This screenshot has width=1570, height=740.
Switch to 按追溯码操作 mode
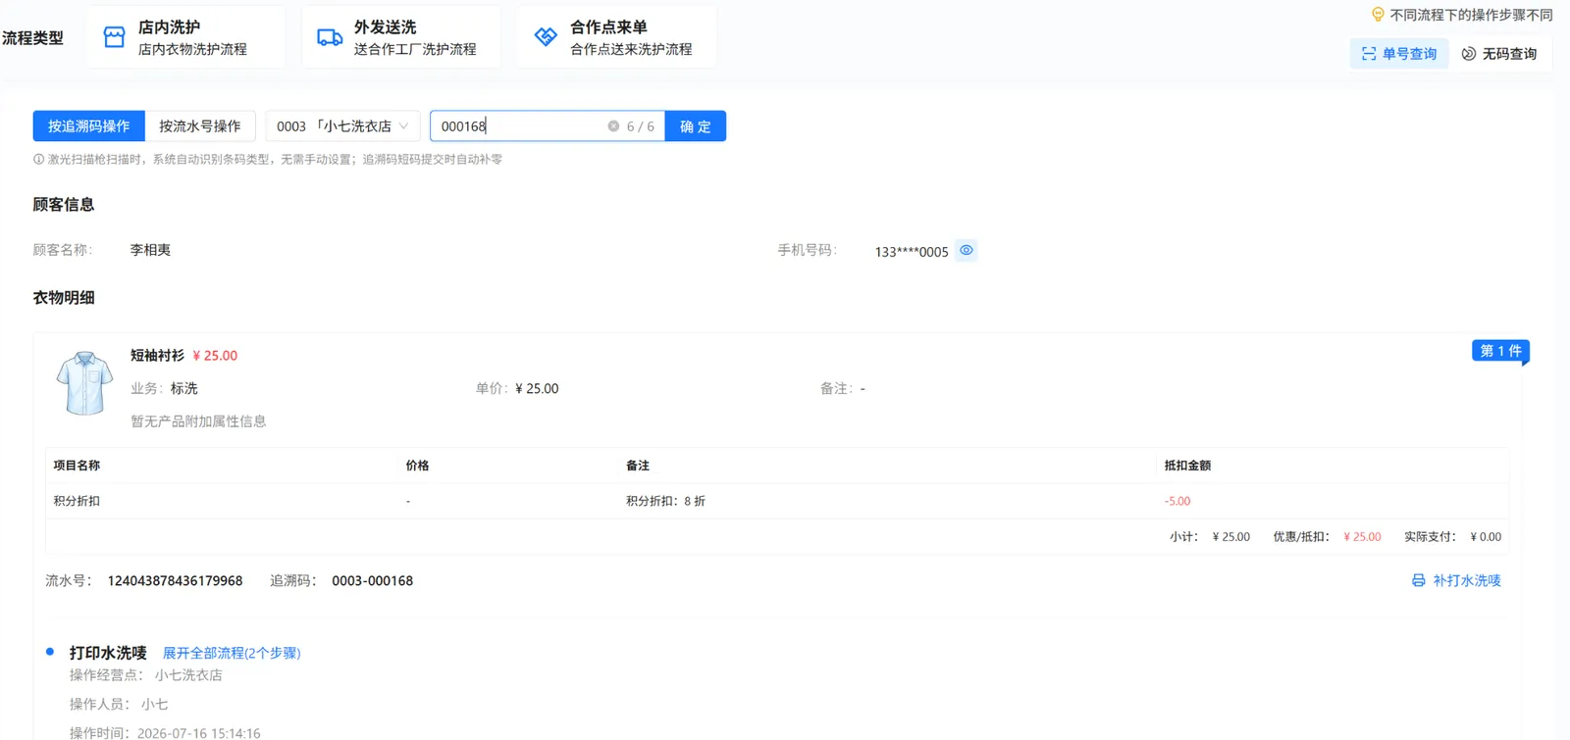88,126
